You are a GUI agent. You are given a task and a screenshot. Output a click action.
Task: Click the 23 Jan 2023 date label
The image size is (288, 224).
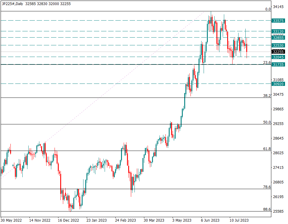[x=97, y=220]
